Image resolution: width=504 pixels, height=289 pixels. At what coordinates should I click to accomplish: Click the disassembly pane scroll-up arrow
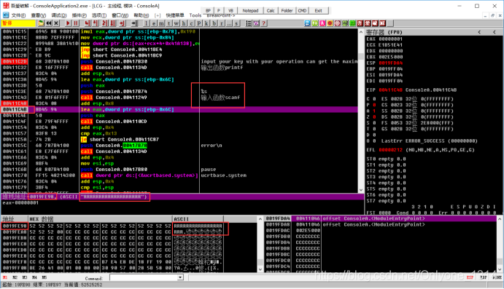point(361,33)
